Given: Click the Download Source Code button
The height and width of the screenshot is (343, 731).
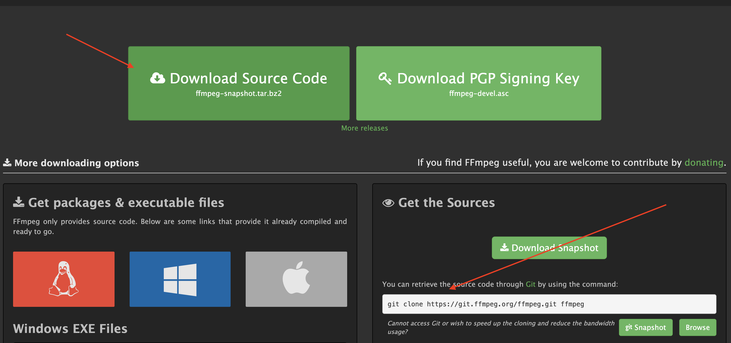Looking at the screenshot, I should (239, 83).
